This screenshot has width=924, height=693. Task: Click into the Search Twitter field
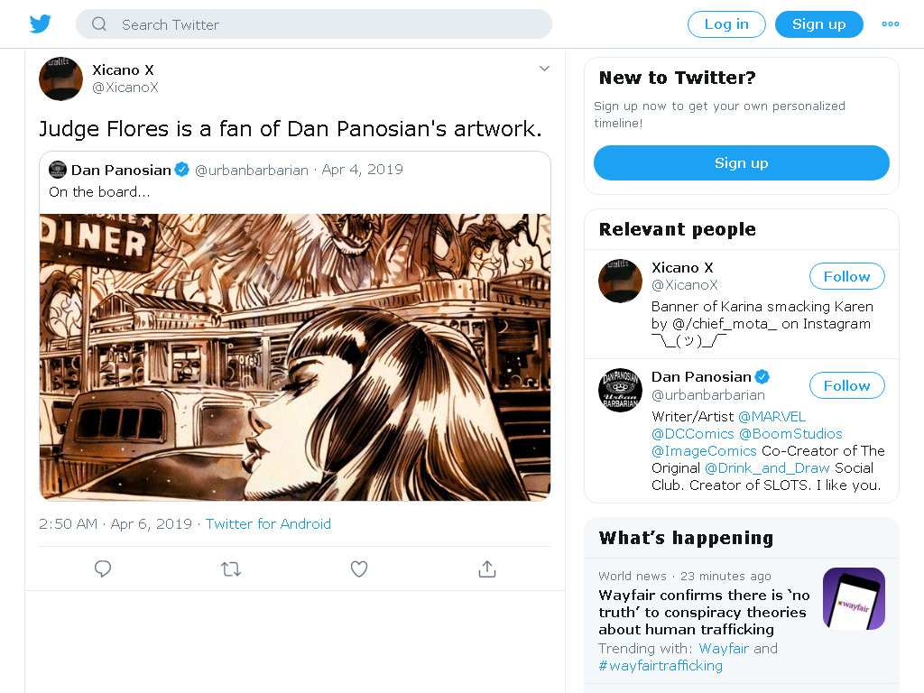tap(314, 24)
